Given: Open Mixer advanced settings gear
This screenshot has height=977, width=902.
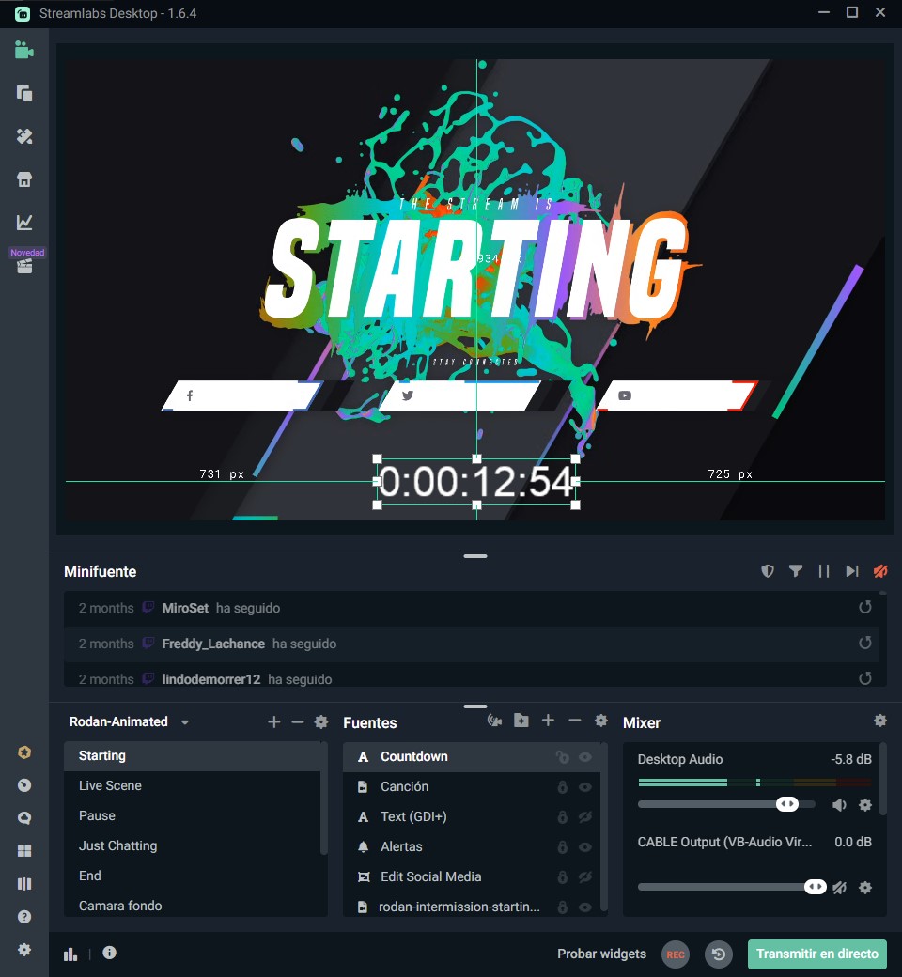Looking at the screenshot, I should coord(879,721).
